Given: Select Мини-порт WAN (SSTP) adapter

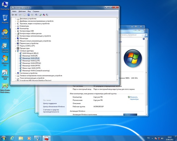Looking at the screenshot, I should 31,68.
